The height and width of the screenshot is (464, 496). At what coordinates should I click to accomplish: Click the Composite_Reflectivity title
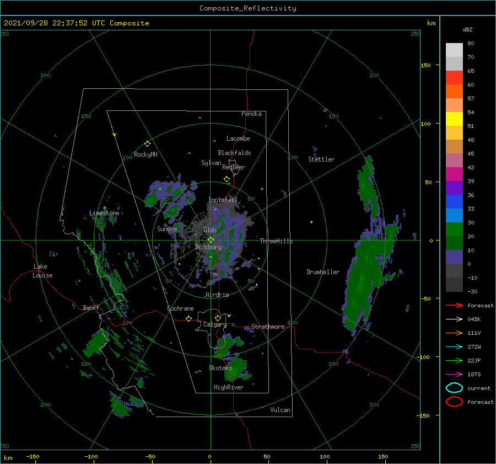click(x=248, y=8)
